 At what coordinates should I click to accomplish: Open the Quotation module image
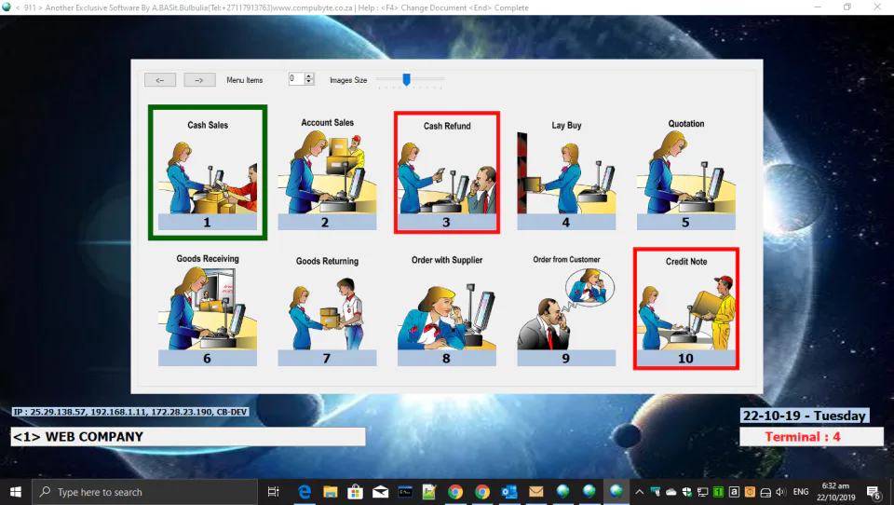click(x=686, y=173)
